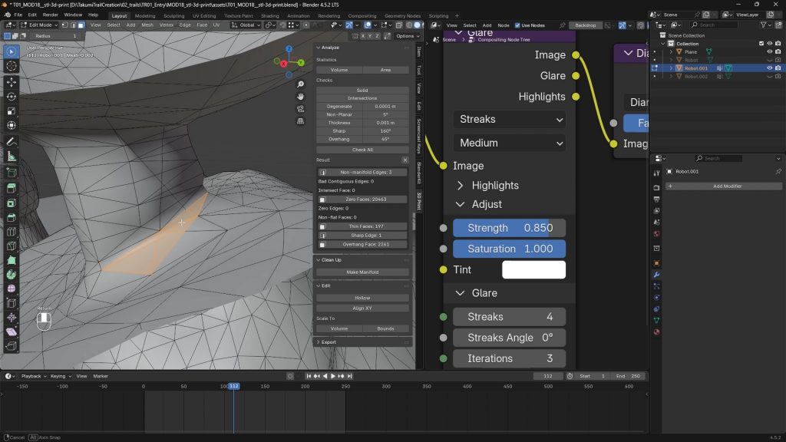The image size is (786, 442).
Task: Click the white Tint color swatch
Action: [x=535, y=269]
